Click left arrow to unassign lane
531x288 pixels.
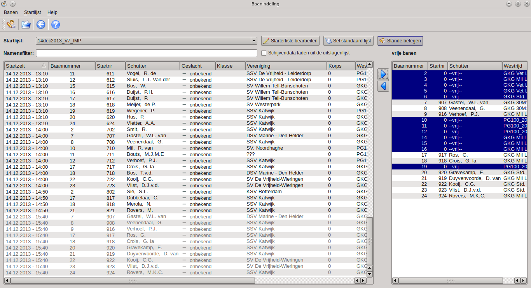pyautogui.click(x=383, y=86)
